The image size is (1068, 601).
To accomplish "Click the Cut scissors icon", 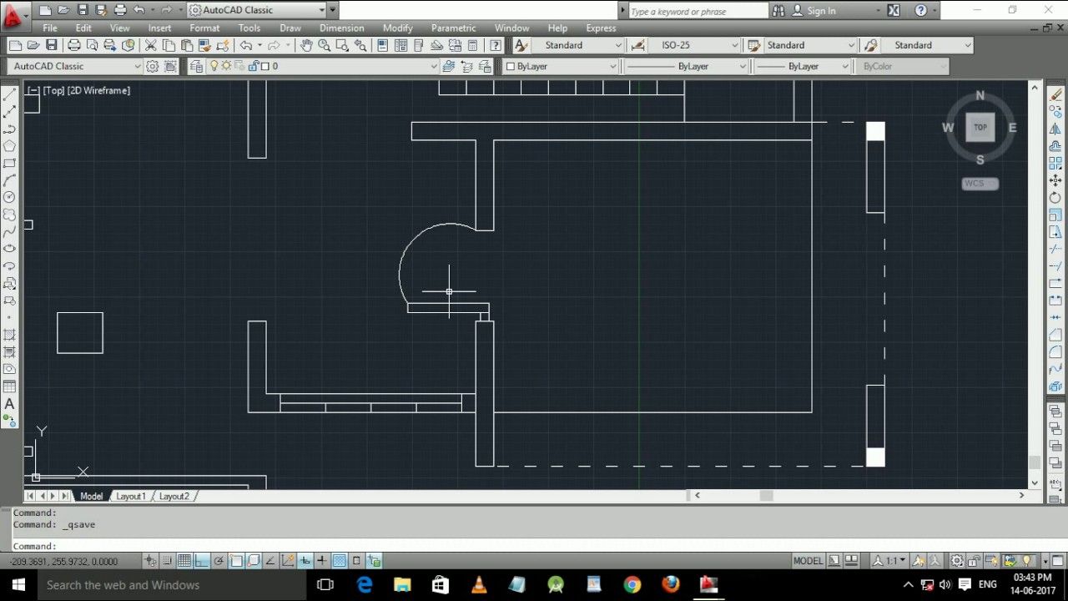I will [150, 45].
